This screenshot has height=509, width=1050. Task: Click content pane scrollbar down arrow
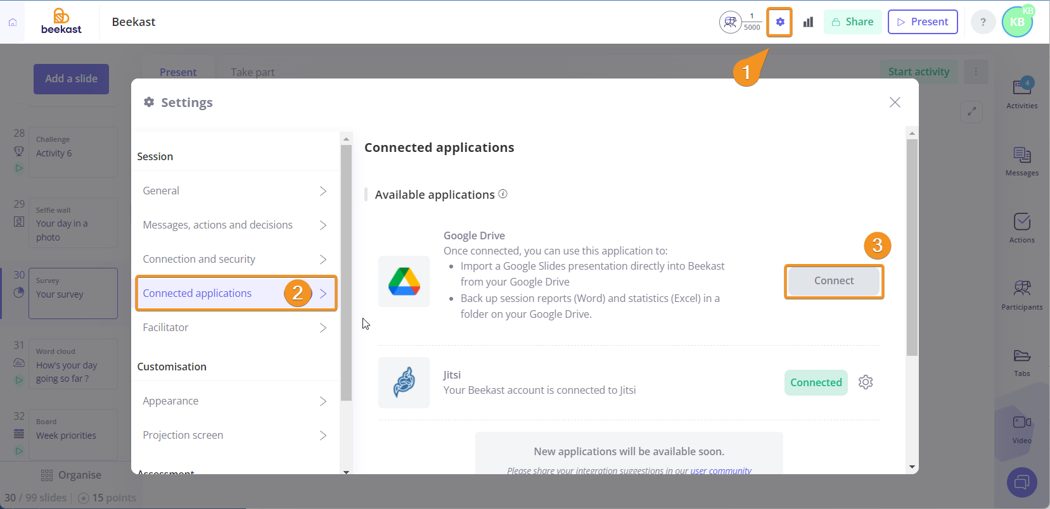point(912,467)
